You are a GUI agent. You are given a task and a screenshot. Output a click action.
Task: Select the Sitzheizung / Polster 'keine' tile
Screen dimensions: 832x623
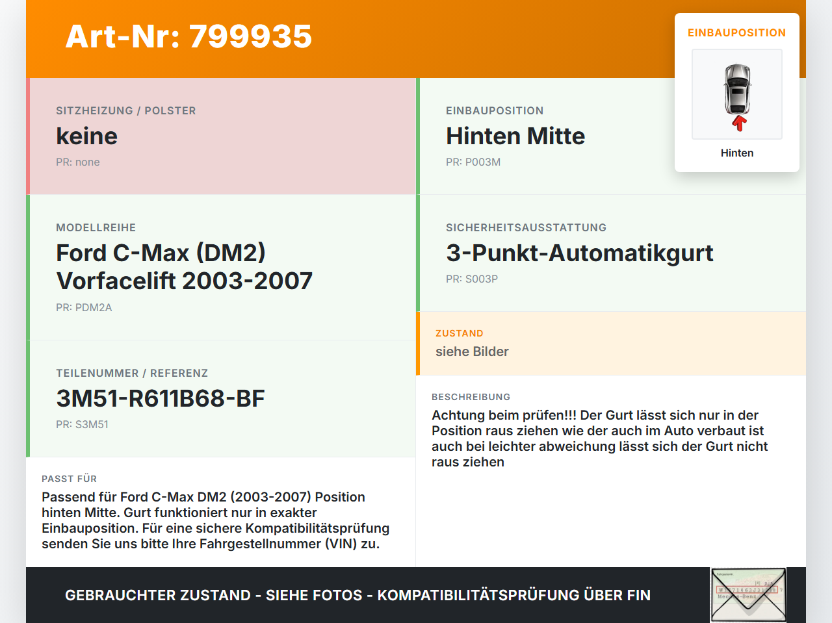point(221,136)
